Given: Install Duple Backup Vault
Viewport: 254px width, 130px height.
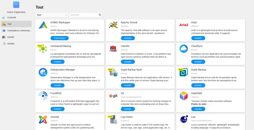Looking at the screenshot, I should [x=128, y=85].
